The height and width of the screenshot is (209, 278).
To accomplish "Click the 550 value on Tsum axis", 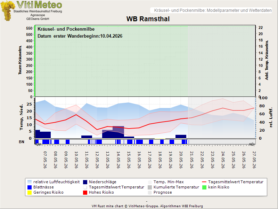I will pyautogui.click(x=29, y=28).
